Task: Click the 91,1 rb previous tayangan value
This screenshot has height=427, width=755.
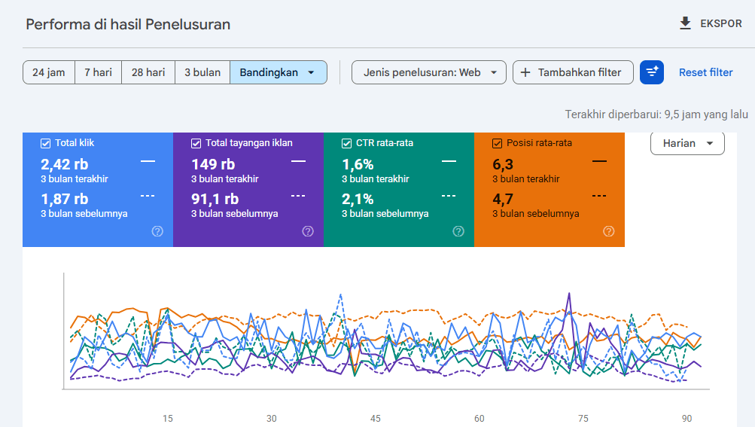Action: click(215, 199)
